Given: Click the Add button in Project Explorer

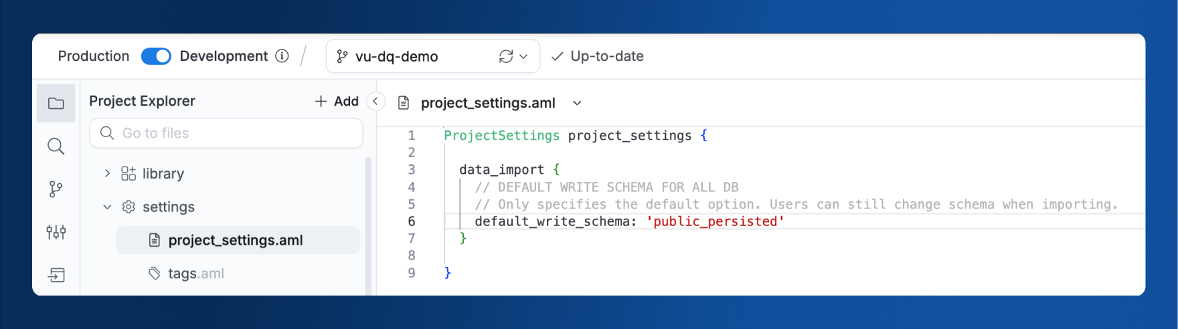Looking at the screenshot, I should coord(337,101).
